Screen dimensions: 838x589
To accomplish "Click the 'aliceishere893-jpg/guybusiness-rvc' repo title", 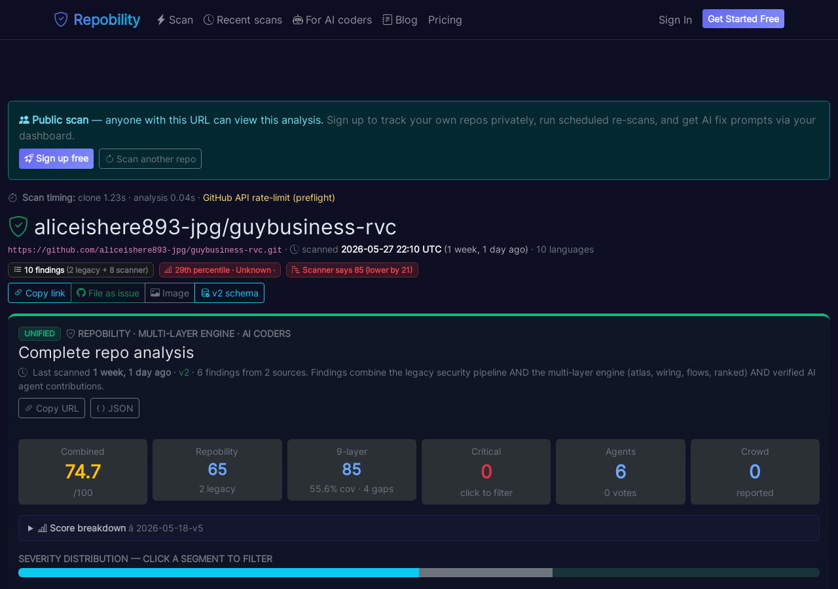I will [x=215, y=226].
